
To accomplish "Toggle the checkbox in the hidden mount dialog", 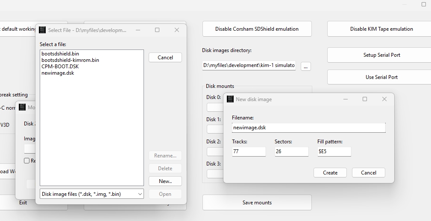I will (x=27, y=161).
